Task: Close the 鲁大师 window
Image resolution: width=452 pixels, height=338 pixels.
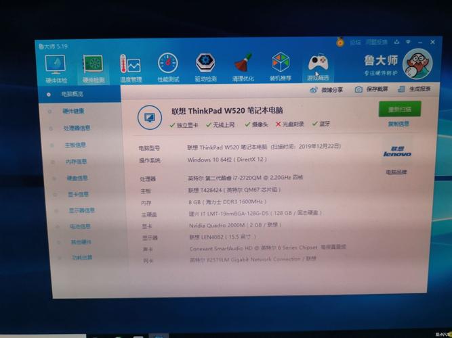Action: [432, 42]
